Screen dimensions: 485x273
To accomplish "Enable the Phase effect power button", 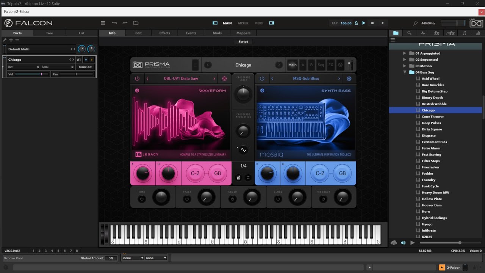I will click(187, 199).
